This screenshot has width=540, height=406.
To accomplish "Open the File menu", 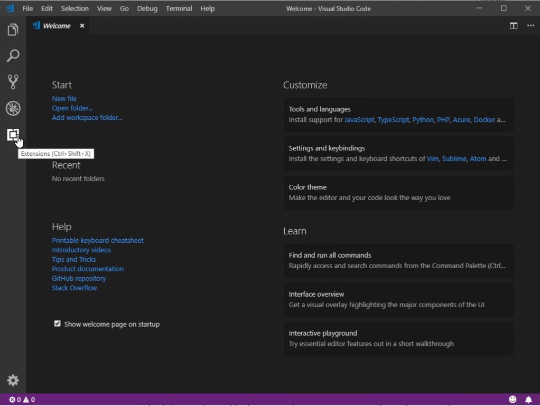I will tap(27, 8).
